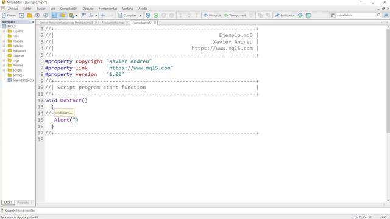
Task: Click the Nuevo new file button
Action: tap(9, 15)
